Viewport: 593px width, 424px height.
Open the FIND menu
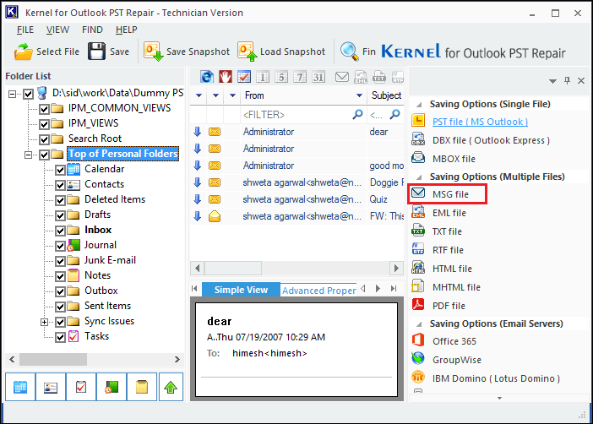click(x=92, y=30)
